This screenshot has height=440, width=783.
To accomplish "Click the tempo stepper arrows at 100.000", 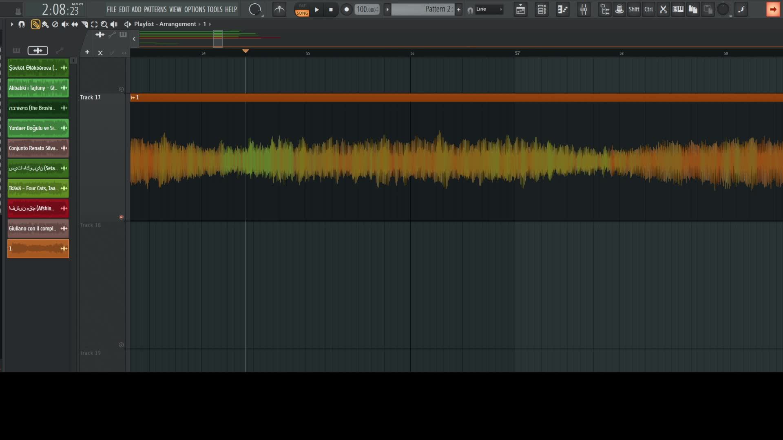I will click(x=378, y=9).
